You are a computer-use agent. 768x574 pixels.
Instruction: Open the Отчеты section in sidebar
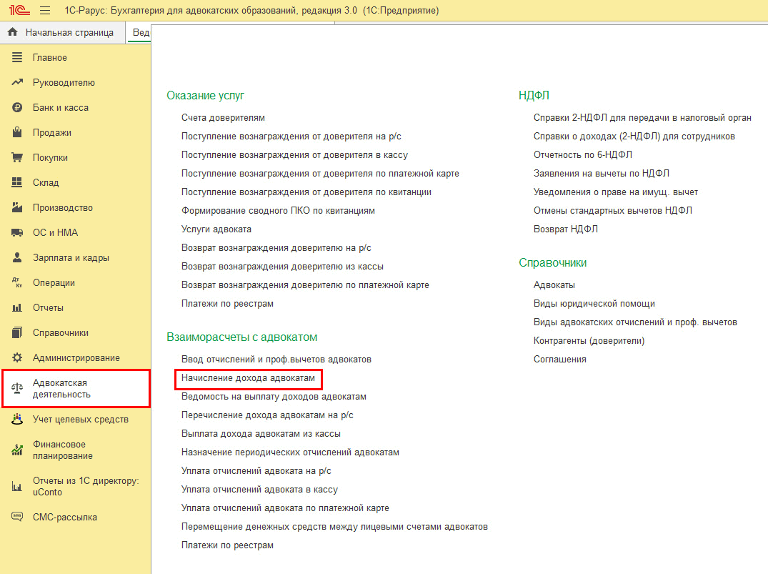[48, 308]
